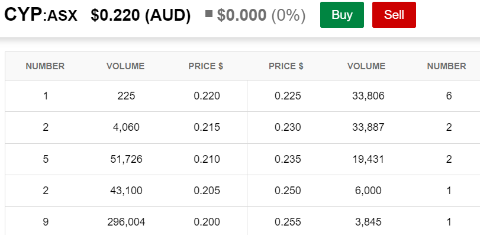
Task: Click the bid-side PRICE $ header
Action: (206, 66)
